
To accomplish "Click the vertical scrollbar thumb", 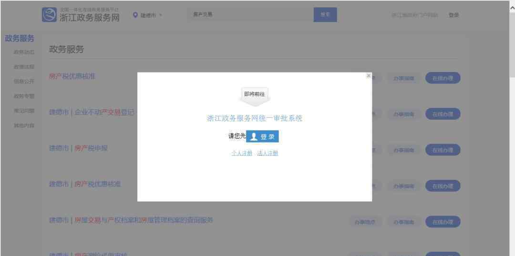I will [512, 45].
